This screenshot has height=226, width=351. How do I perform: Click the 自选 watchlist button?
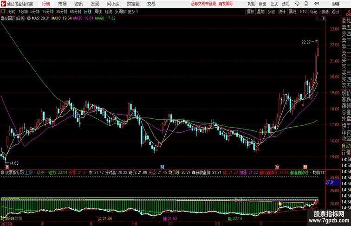325,12
